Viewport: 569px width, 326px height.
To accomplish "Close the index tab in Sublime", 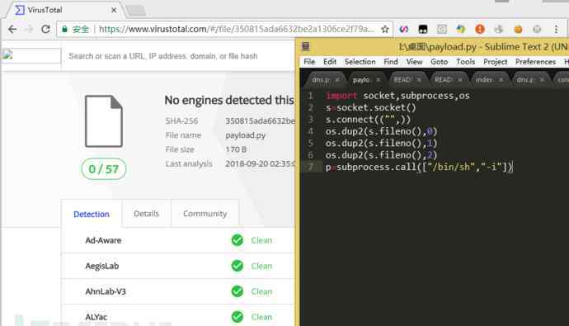I will [501, 79].
